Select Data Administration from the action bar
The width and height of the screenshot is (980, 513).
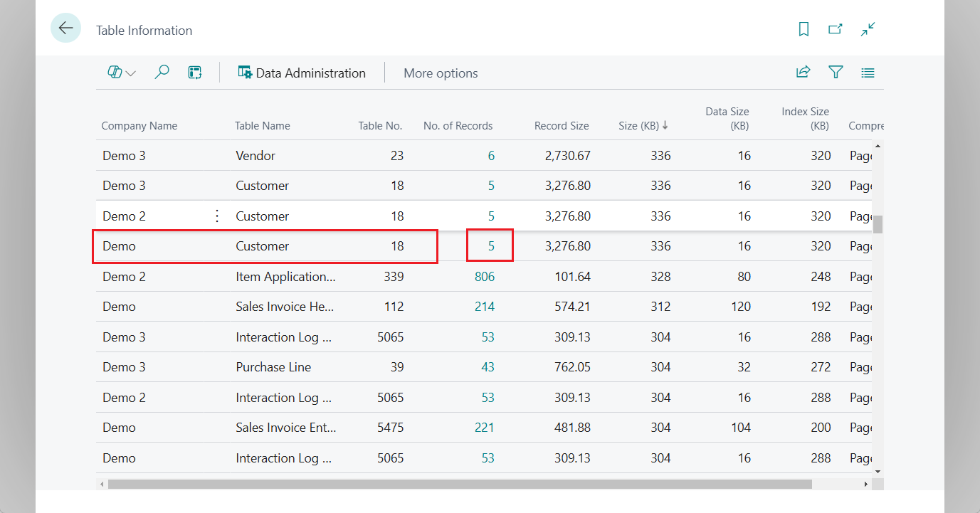point(302,72)
